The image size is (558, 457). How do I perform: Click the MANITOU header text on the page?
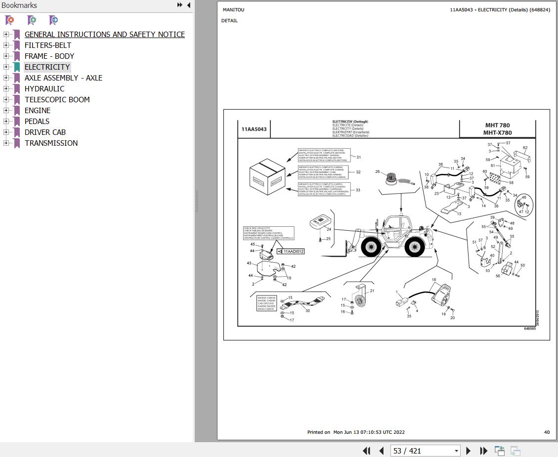point(233,9)
